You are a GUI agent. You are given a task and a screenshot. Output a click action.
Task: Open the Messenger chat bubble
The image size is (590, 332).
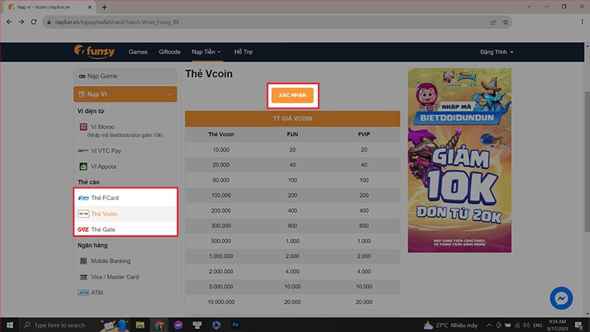(x=561, y=299)
